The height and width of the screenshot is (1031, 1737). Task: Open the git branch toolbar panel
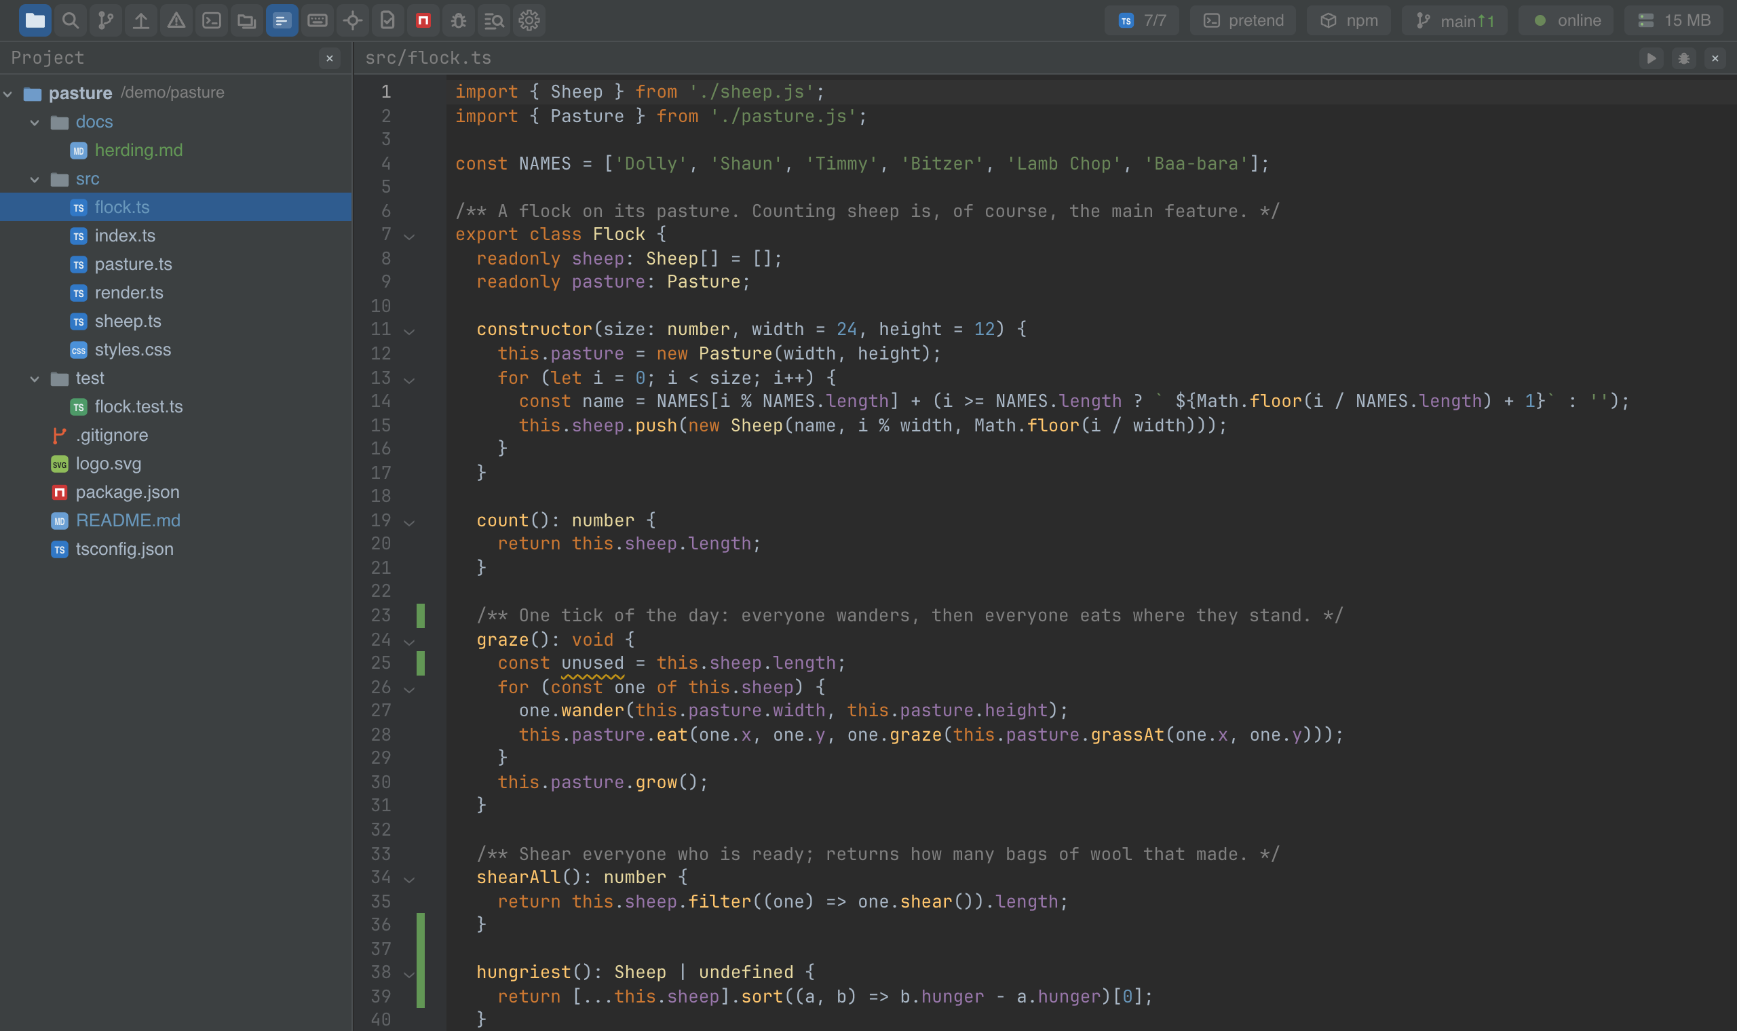(x=106, y=20)
